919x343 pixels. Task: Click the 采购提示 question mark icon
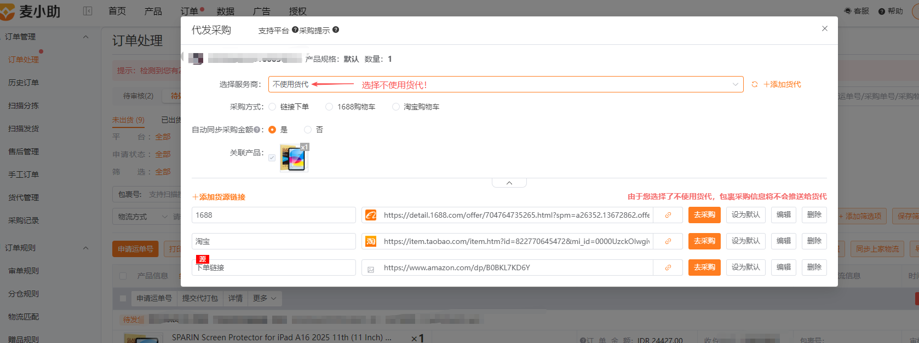(x=336, y=30)
